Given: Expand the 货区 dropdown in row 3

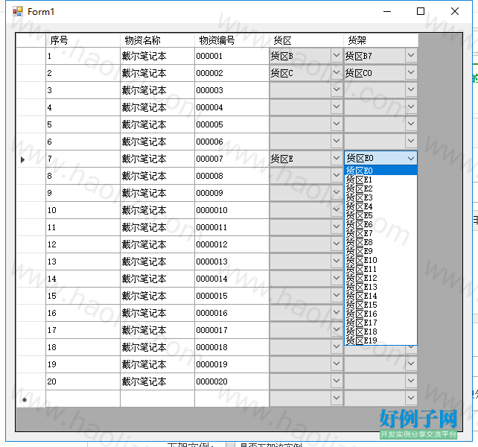Looking at the screenshot, I should 337,89.
